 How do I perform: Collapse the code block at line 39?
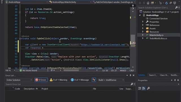point(20,12)
